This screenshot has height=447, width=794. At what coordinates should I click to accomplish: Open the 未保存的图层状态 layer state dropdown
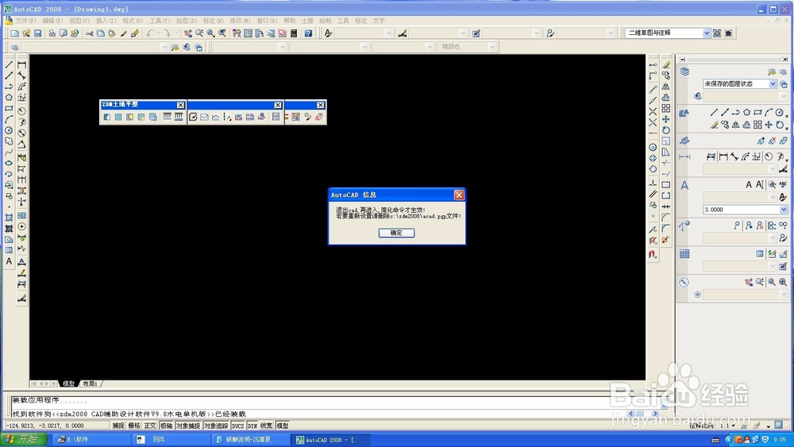773,83
